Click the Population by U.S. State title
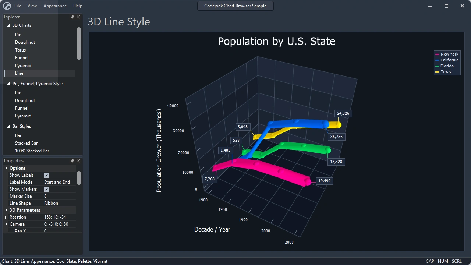The height and width of the screenshot is (265, 471). [x=277, y=41]
